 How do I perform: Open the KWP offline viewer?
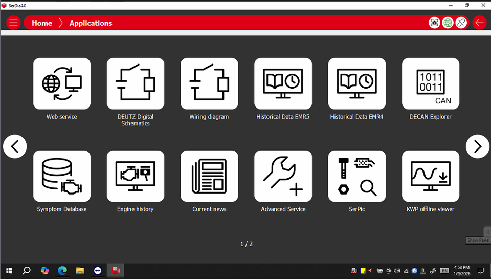point(431,176)
